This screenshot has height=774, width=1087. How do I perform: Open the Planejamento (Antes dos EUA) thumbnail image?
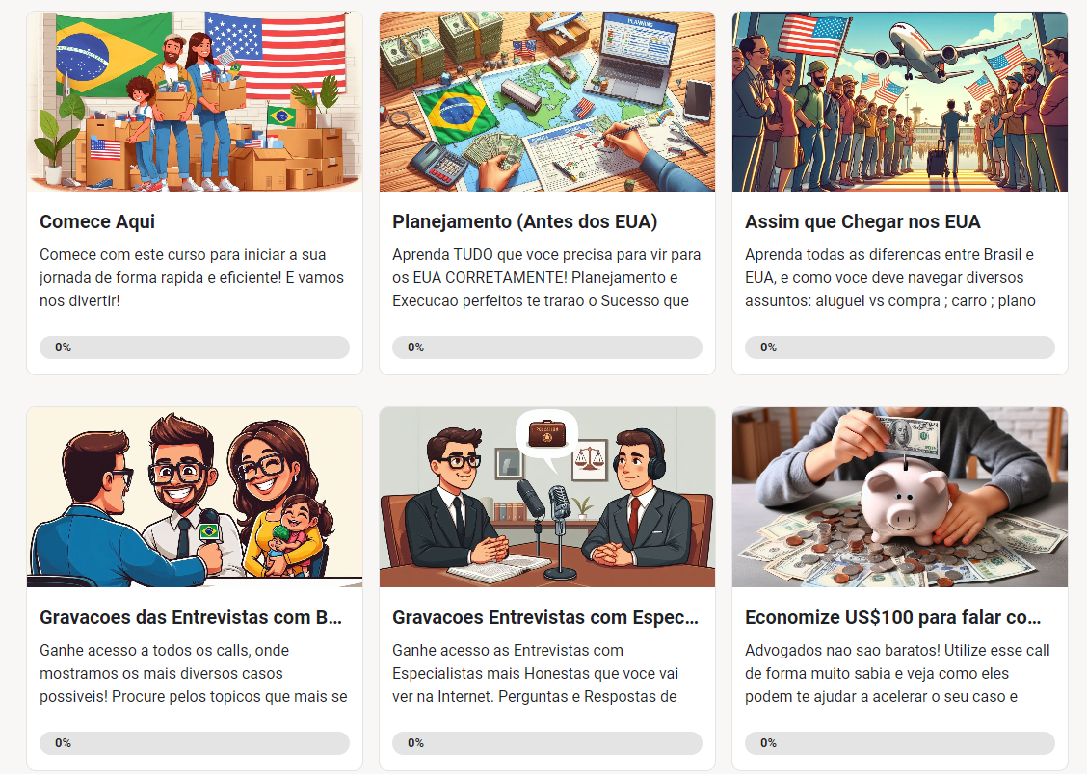pyautogui.click(x=547, y=101)
